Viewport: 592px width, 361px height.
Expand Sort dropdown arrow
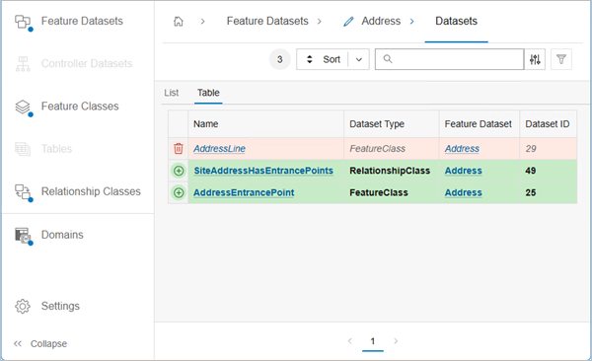(x=359, y=59)
